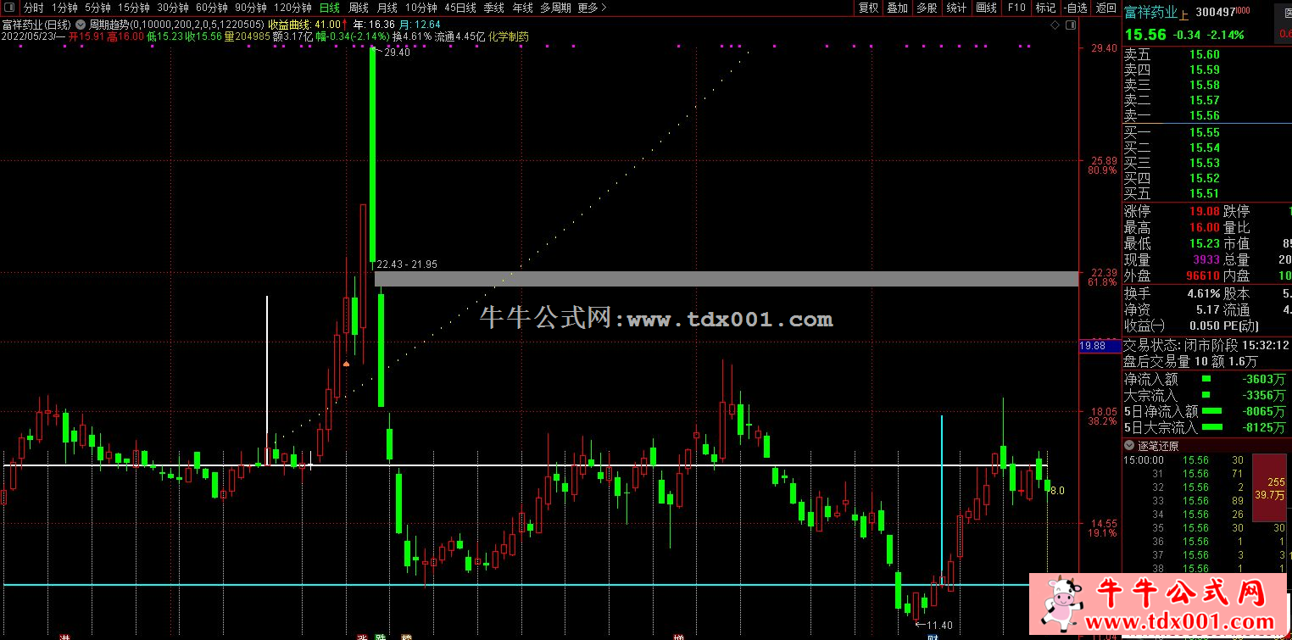This screenshot has height=640, width=1292.
Task: Click the 化学制药 industry label
Action: pos(509,37)
